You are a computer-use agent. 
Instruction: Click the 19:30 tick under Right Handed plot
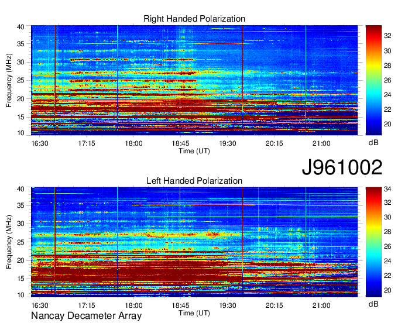point(228,143)
